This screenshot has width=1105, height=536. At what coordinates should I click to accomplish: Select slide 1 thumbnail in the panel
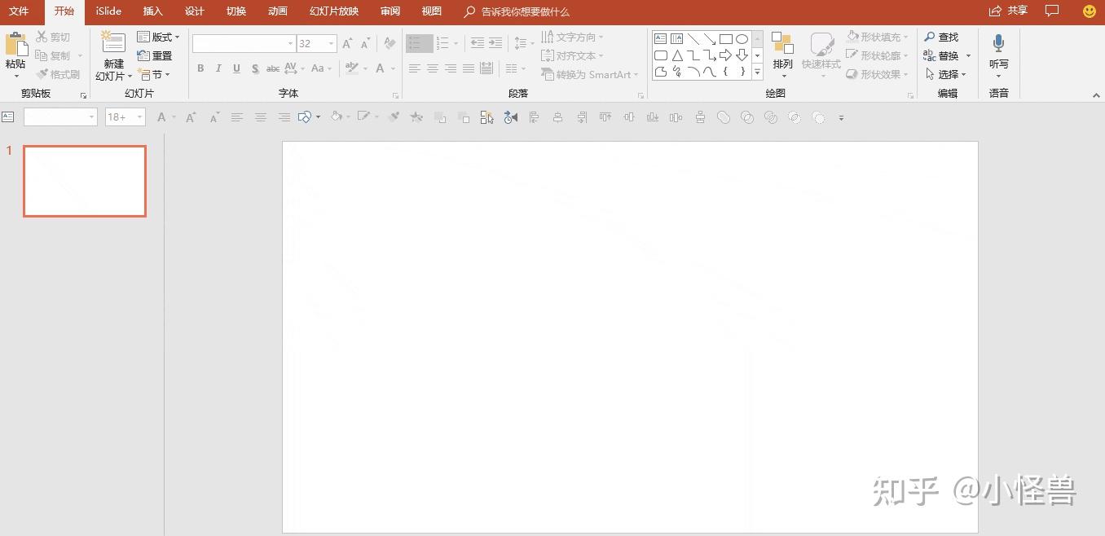coord(85,181)
